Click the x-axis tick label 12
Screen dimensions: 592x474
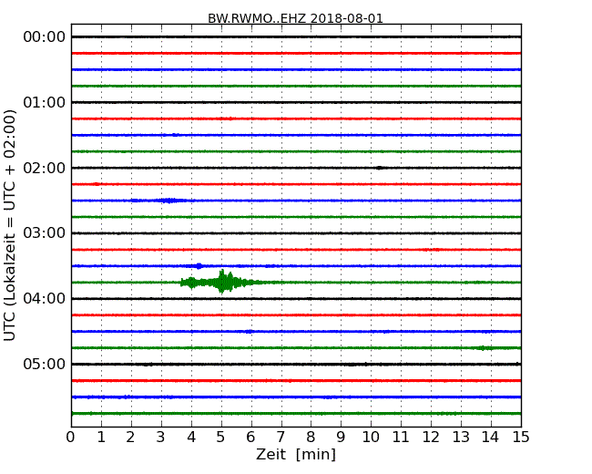pyautogui.click(x=431, y=438)
